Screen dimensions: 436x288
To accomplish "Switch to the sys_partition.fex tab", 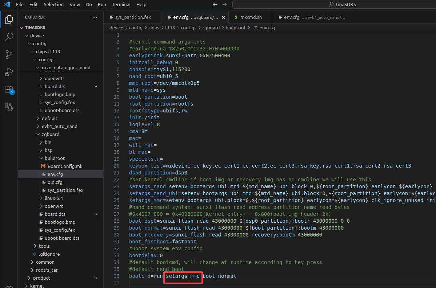I will click(133, 17).
